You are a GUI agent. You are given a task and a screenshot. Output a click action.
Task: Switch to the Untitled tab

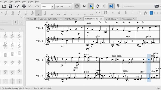[30, 19]
